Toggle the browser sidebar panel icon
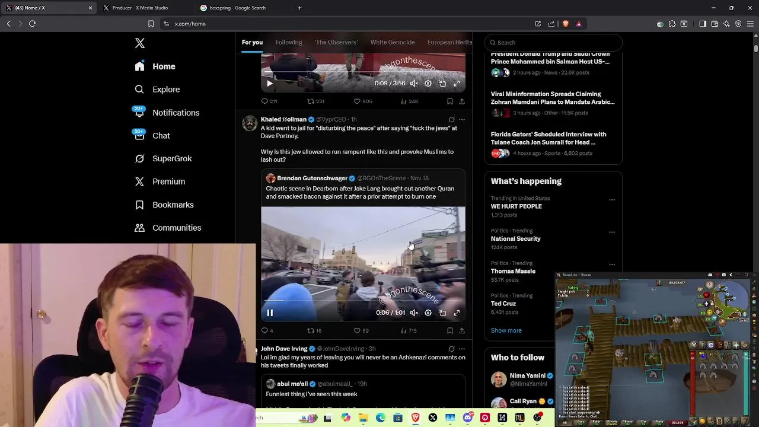The height and width of the screenshot is (427, 759). tap(703, 24)
